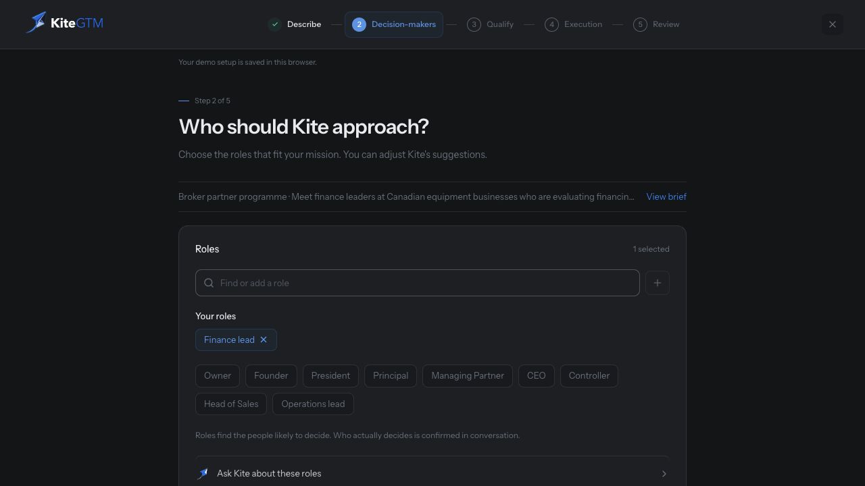Open the View brief link

pos(666,196)
